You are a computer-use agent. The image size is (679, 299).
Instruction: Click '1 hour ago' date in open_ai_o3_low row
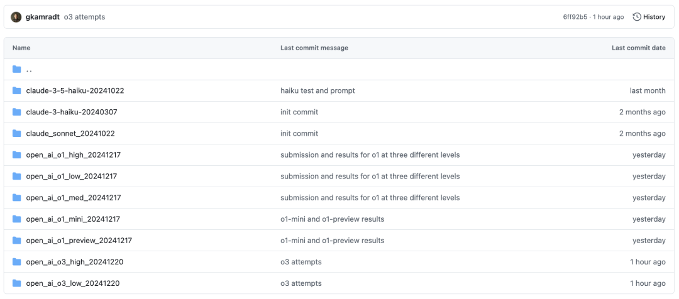coord(648,283)
